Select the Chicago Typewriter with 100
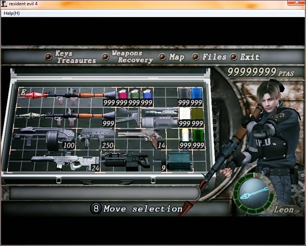 44,139
